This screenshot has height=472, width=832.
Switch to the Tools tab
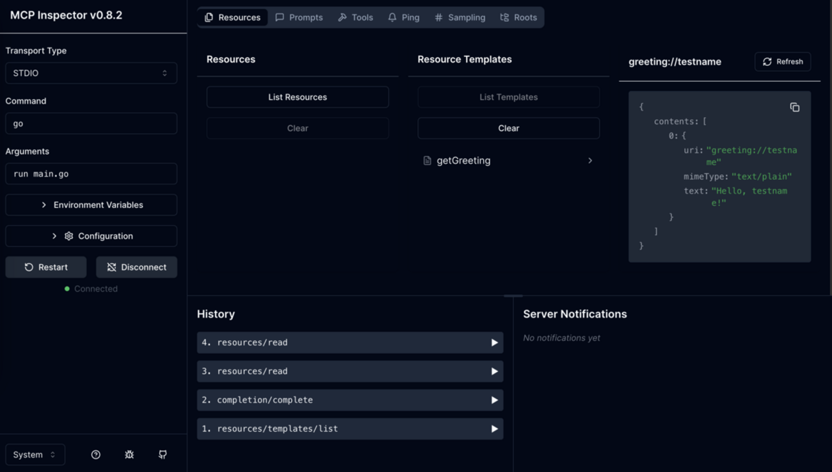[x=356, y=17]
